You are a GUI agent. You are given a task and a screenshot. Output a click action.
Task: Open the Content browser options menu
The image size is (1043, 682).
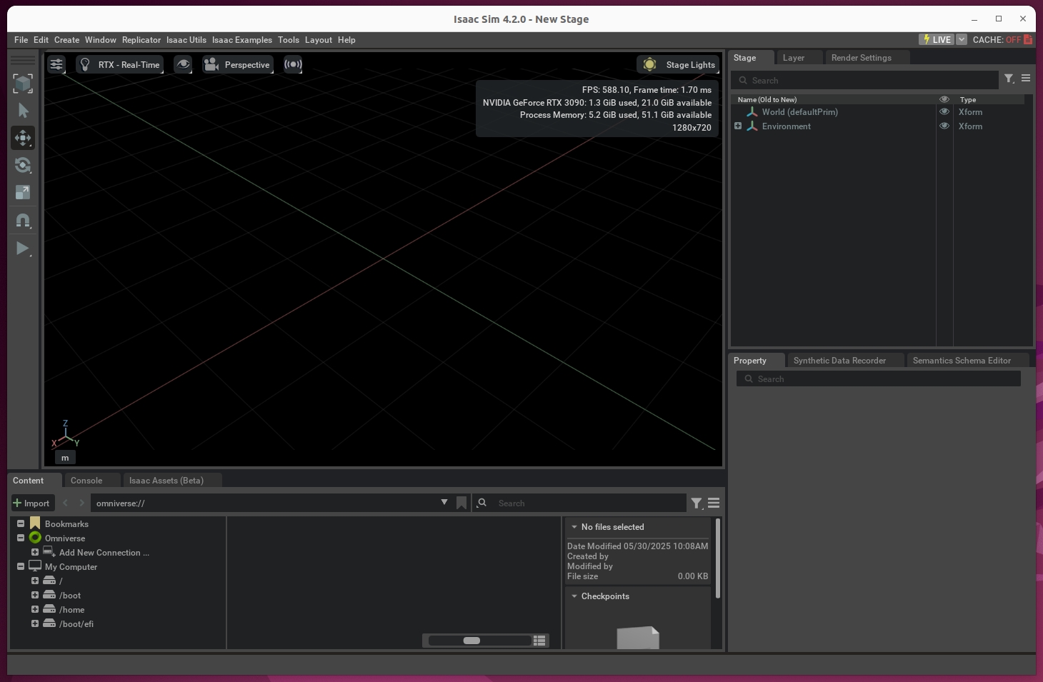[x=714, y=503]
